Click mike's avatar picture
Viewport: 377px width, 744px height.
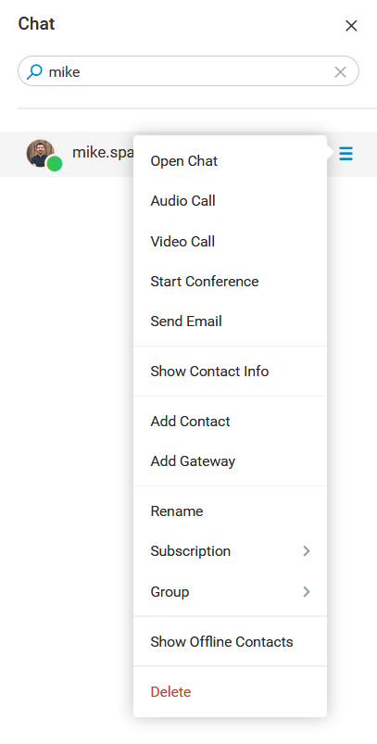coord(41,153)
